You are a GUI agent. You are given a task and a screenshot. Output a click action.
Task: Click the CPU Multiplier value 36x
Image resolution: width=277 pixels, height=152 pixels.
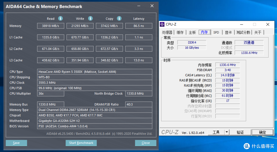(51, 93)
